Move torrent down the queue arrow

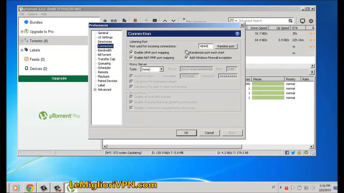[173, 21]
